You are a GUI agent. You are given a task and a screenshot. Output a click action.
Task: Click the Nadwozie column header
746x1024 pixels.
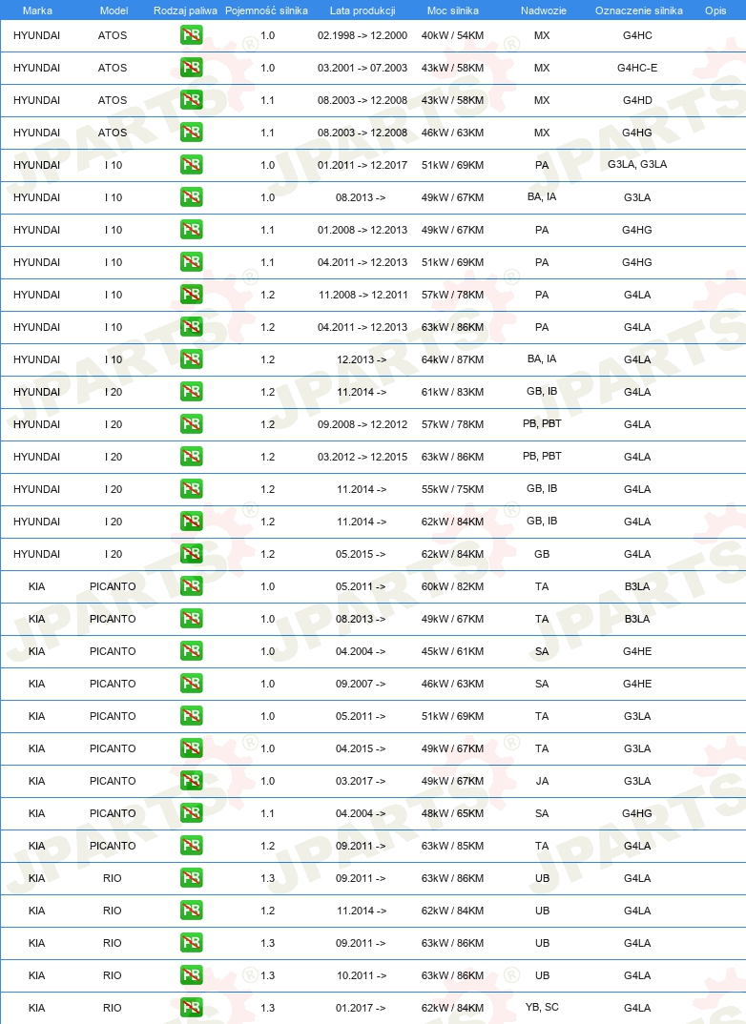pyautogui.click(x=544, y=10)
